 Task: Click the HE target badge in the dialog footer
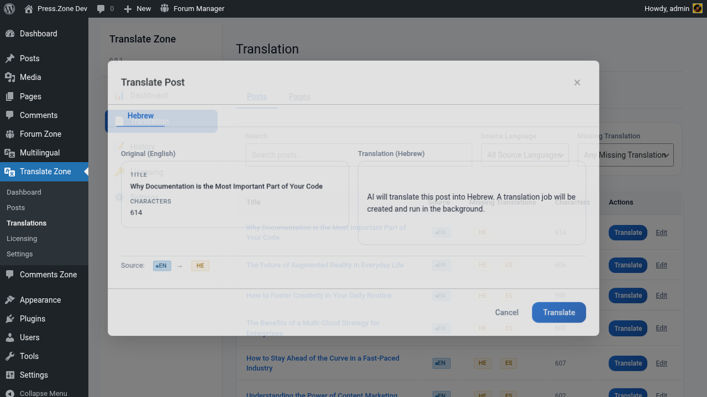click(x=200, y=266)
